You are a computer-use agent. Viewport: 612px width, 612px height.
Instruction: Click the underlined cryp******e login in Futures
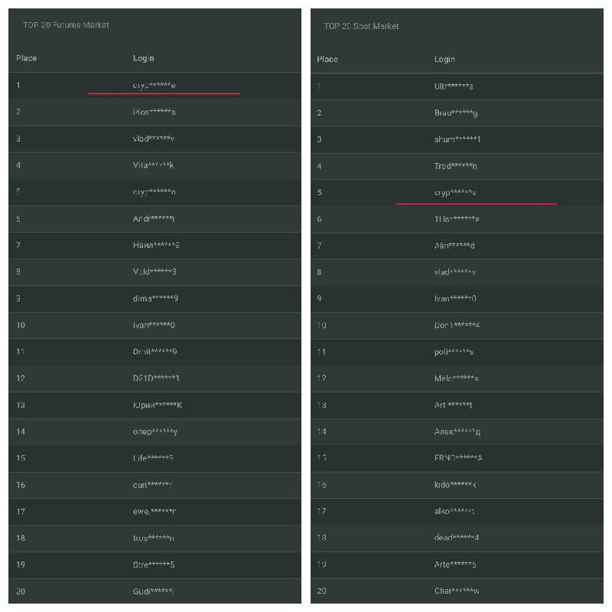(x=154, y=85)
